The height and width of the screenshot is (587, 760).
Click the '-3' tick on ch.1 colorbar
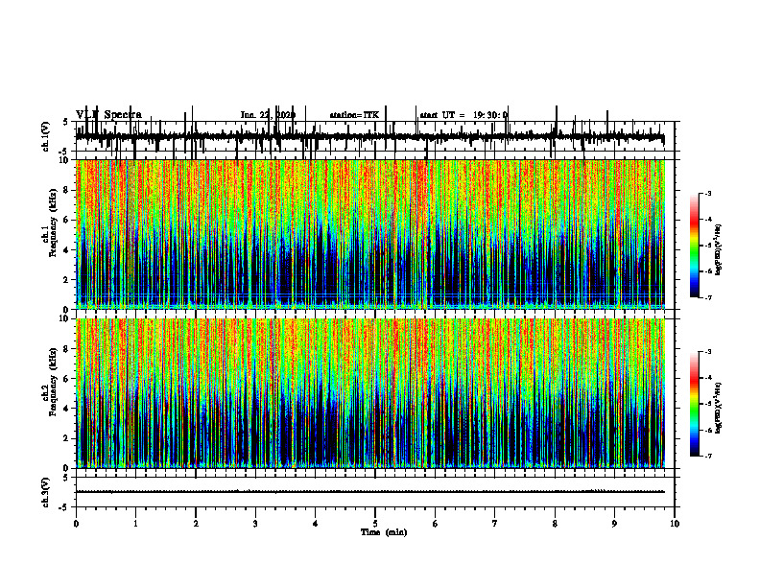pyautogui.click(x=707, y=193)
